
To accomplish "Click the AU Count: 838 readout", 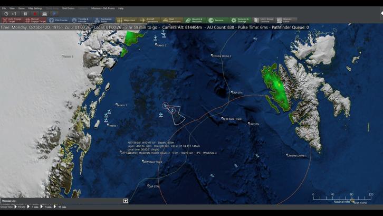I will click(x=221, y=27).
